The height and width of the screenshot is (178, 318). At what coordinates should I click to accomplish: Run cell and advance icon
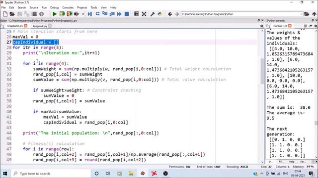pos(70,14)
